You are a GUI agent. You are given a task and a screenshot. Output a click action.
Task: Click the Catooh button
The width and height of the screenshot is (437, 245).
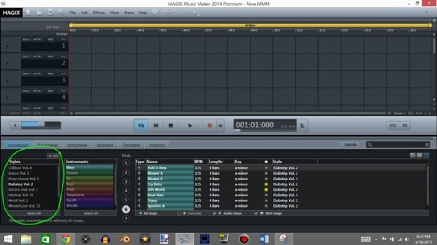coord(350,144)
